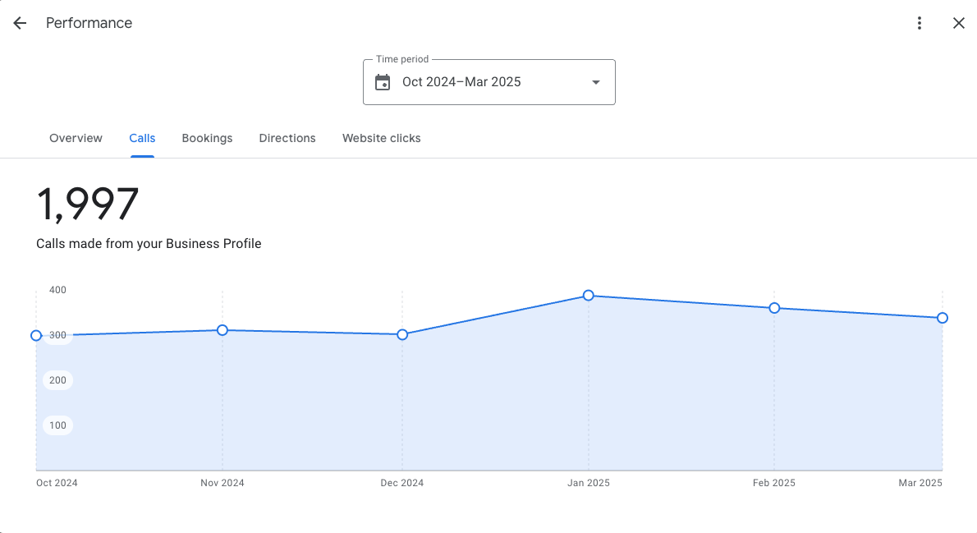Select the Mar 2025 data point marker
This screenshot has height=533, width=977.
pyautogui.click(x=943, y=318)
